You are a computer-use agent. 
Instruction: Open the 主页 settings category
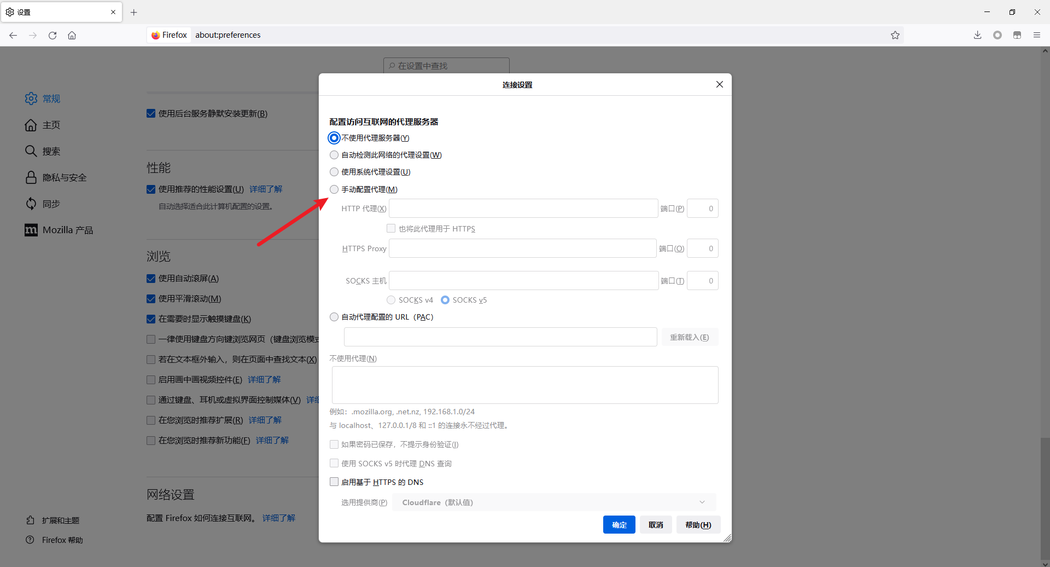click(x=43, y=125)
